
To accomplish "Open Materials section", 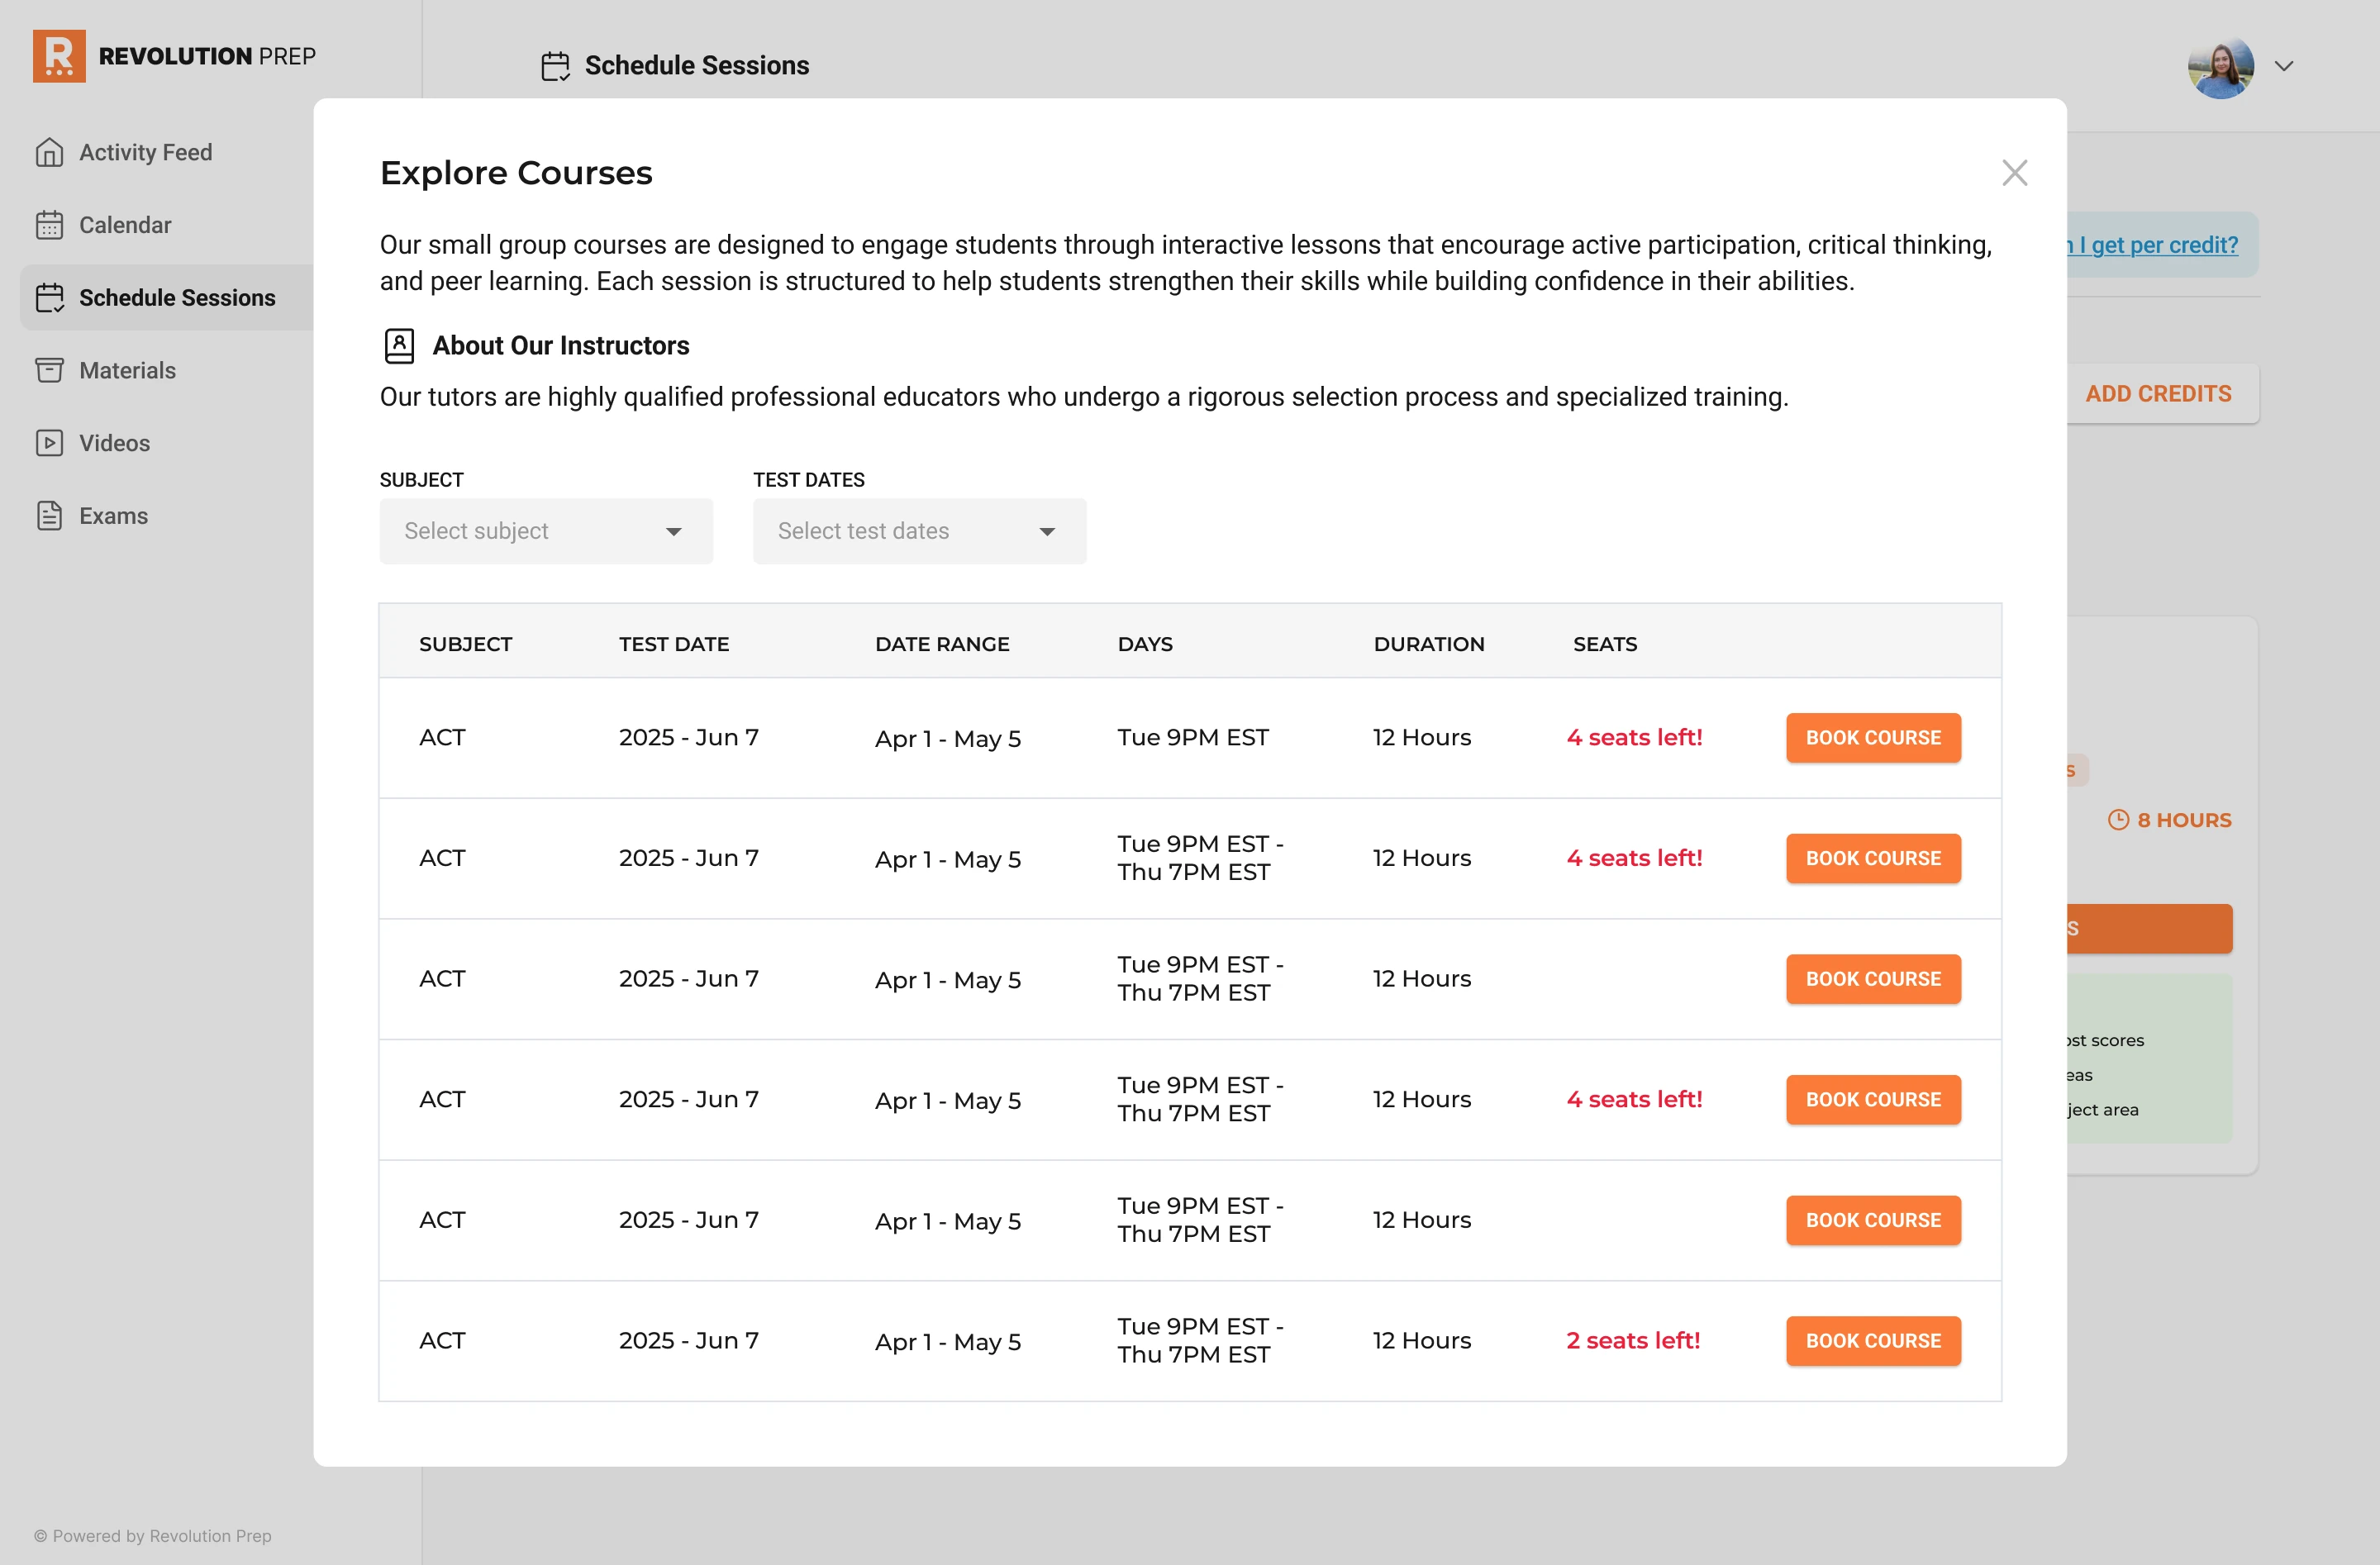I will click(x=127, y=370).
